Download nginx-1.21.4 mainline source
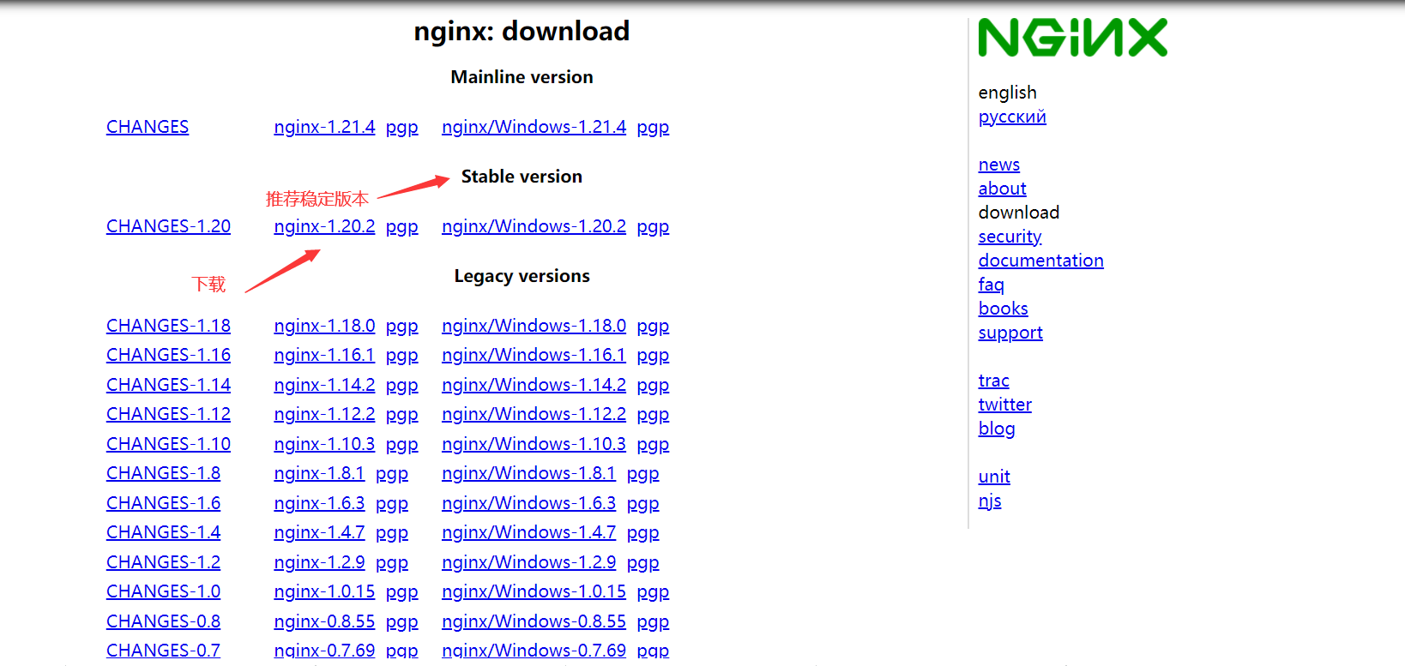This screenshot has width=1405, height=666. 324,127
